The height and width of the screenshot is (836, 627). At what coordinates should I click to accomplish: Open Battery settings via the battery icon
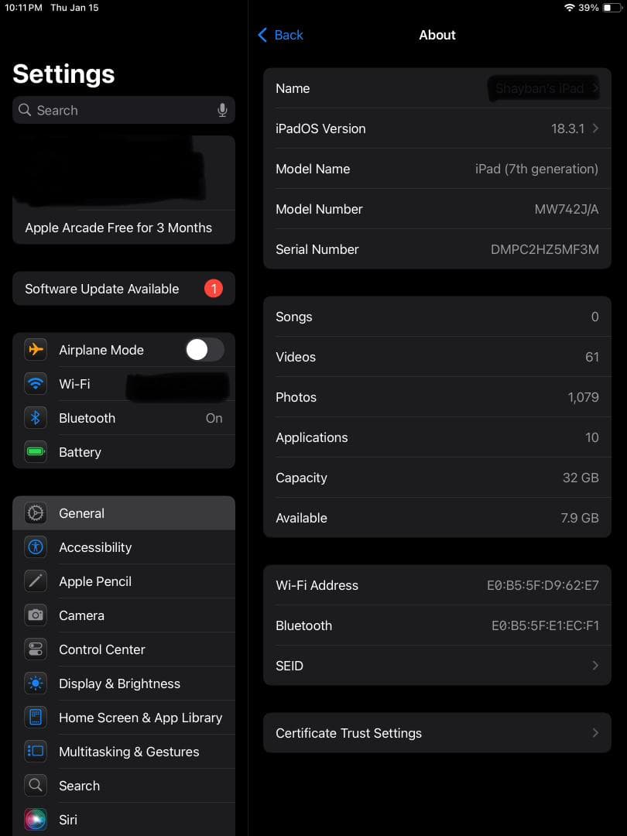(x=35, y=452)
